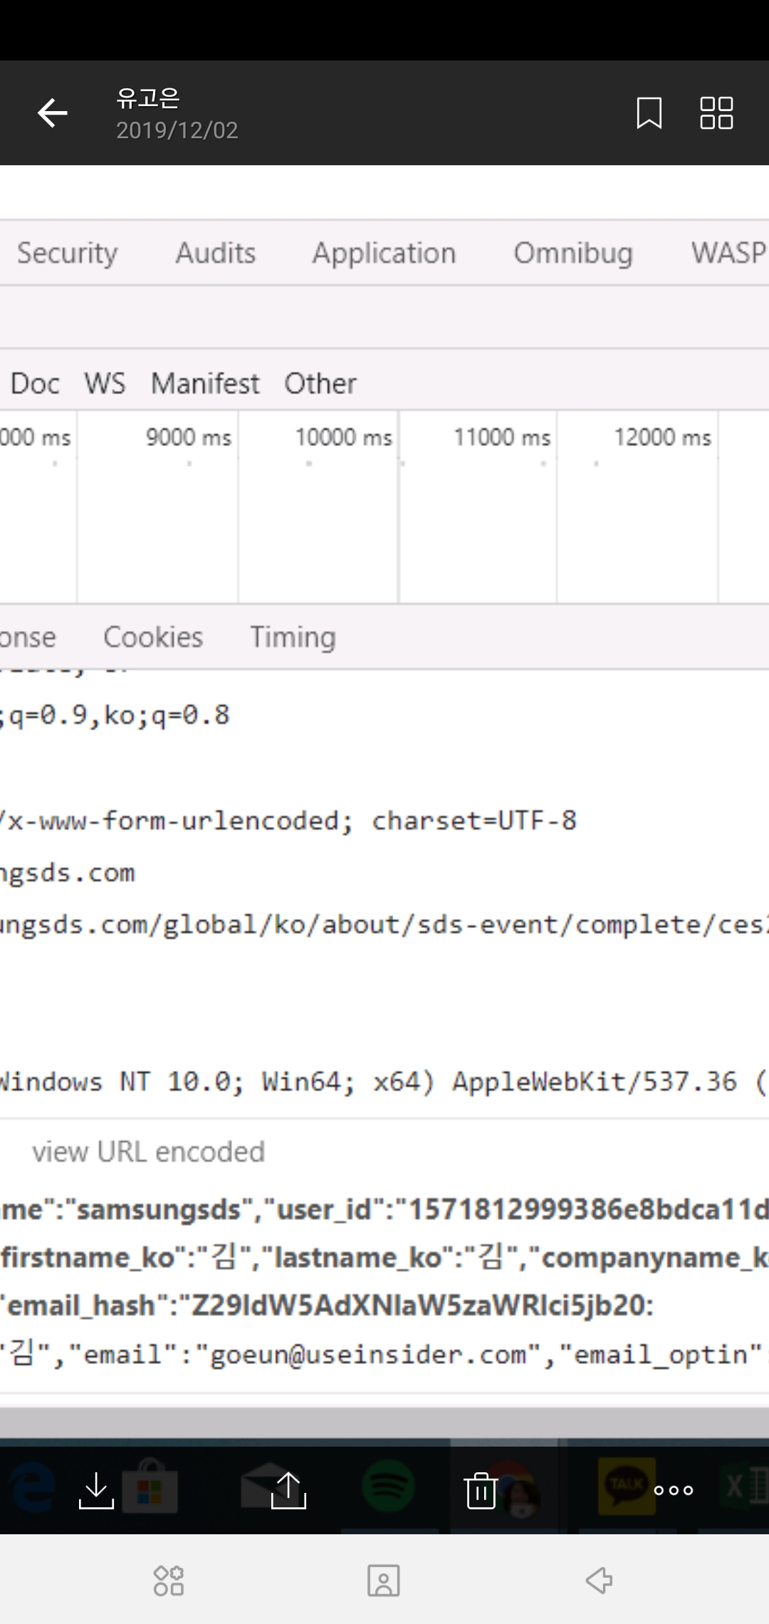Screen dimensions: 769x1624
Task: Click the view URL encoded link
Action: click(x=148, y=1152)
